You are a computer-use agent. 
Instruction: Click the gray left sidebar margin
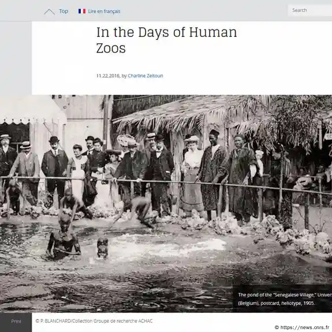(x=16, y=58)
